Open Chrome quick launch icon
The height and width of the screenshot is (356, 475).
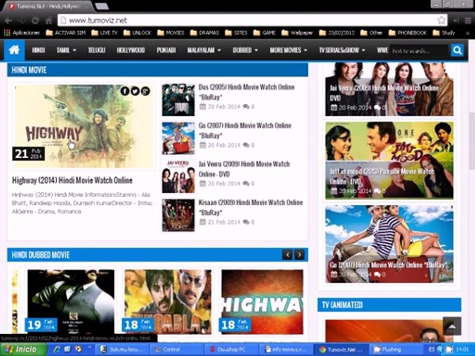click(79, 350)
